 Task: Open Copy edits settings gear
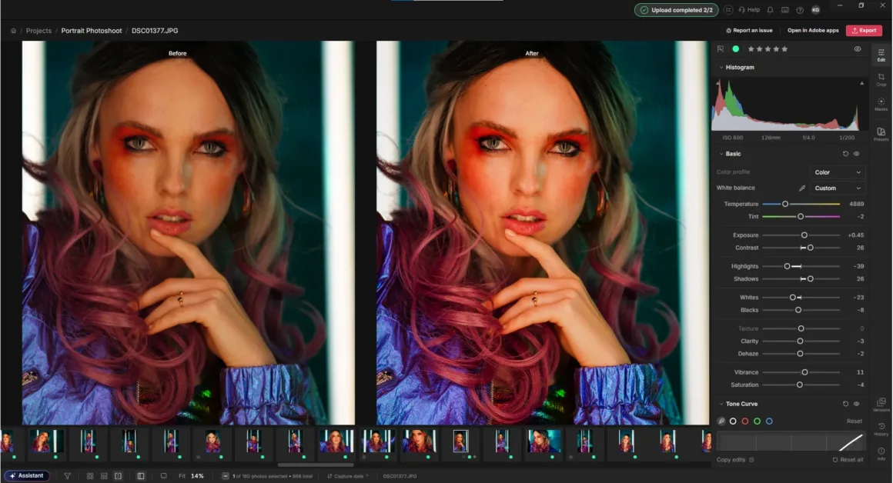(x=752, y=460)
